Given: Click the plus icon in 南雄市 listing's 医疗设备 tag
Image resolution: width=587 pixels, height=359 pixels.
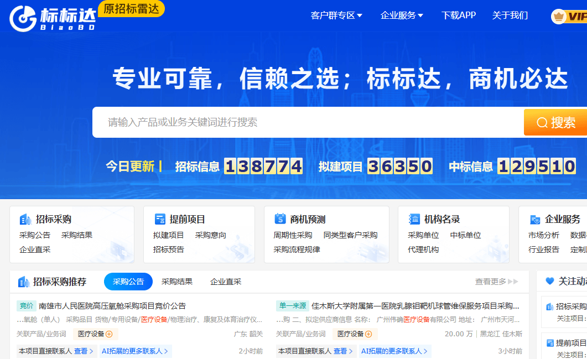Looking at the screenshot, I should tap(109, 334).
